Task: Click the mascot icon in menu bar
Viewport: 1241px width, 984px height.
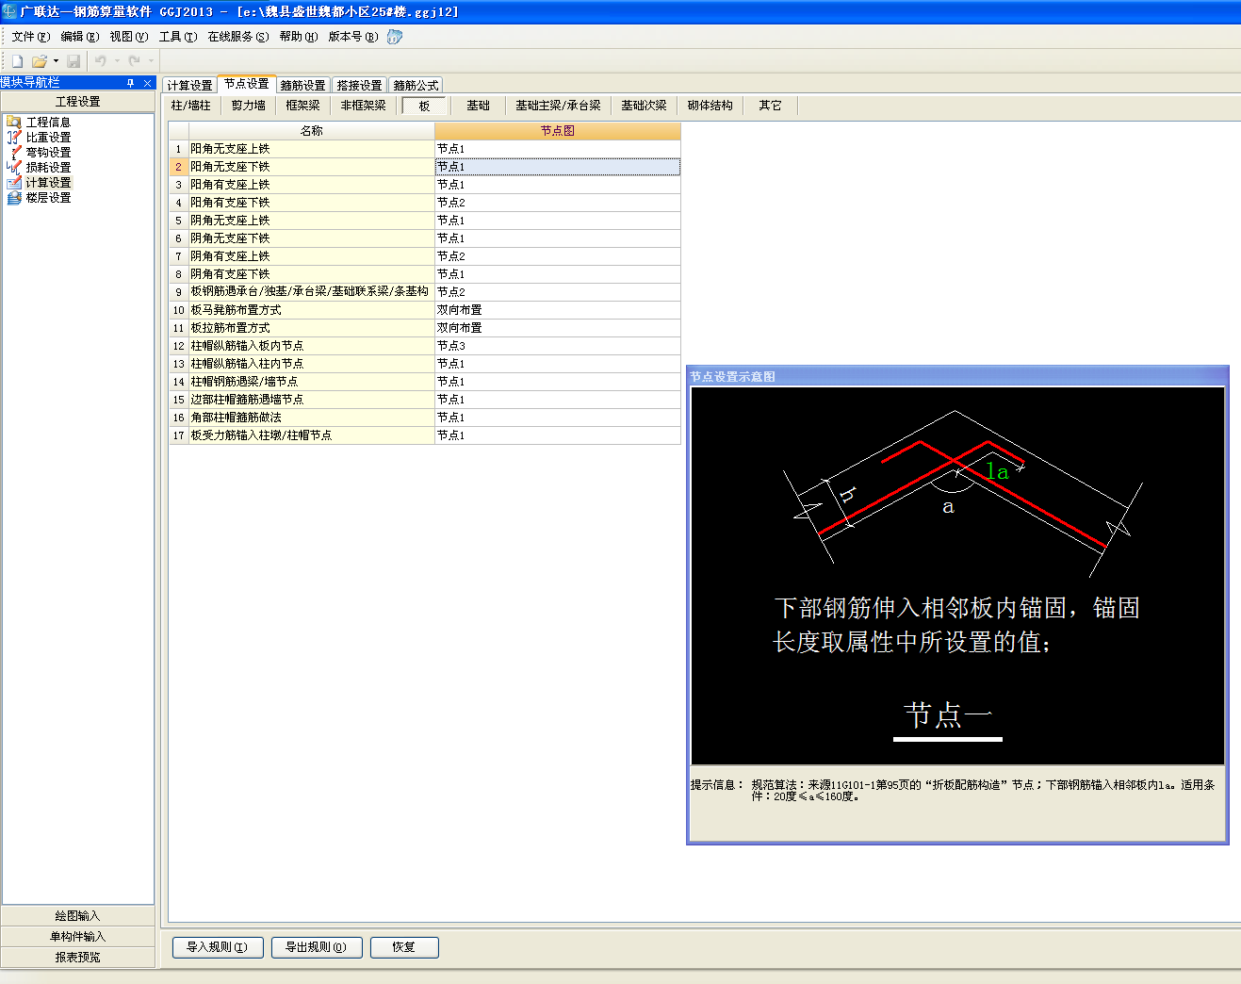Action: tap(395, 37)
